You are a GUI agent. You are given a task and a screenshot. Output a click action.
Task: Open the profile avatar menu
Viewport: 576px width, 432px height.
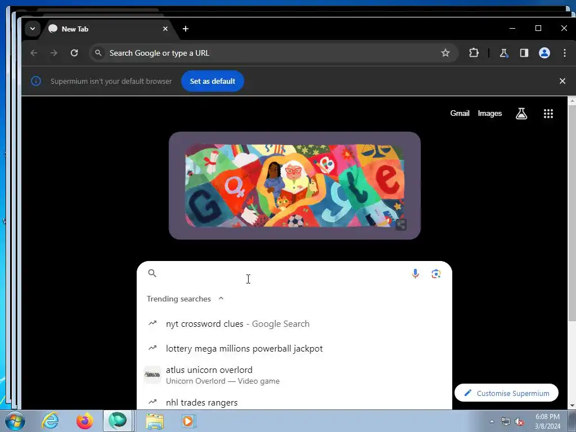pos(544,53)
